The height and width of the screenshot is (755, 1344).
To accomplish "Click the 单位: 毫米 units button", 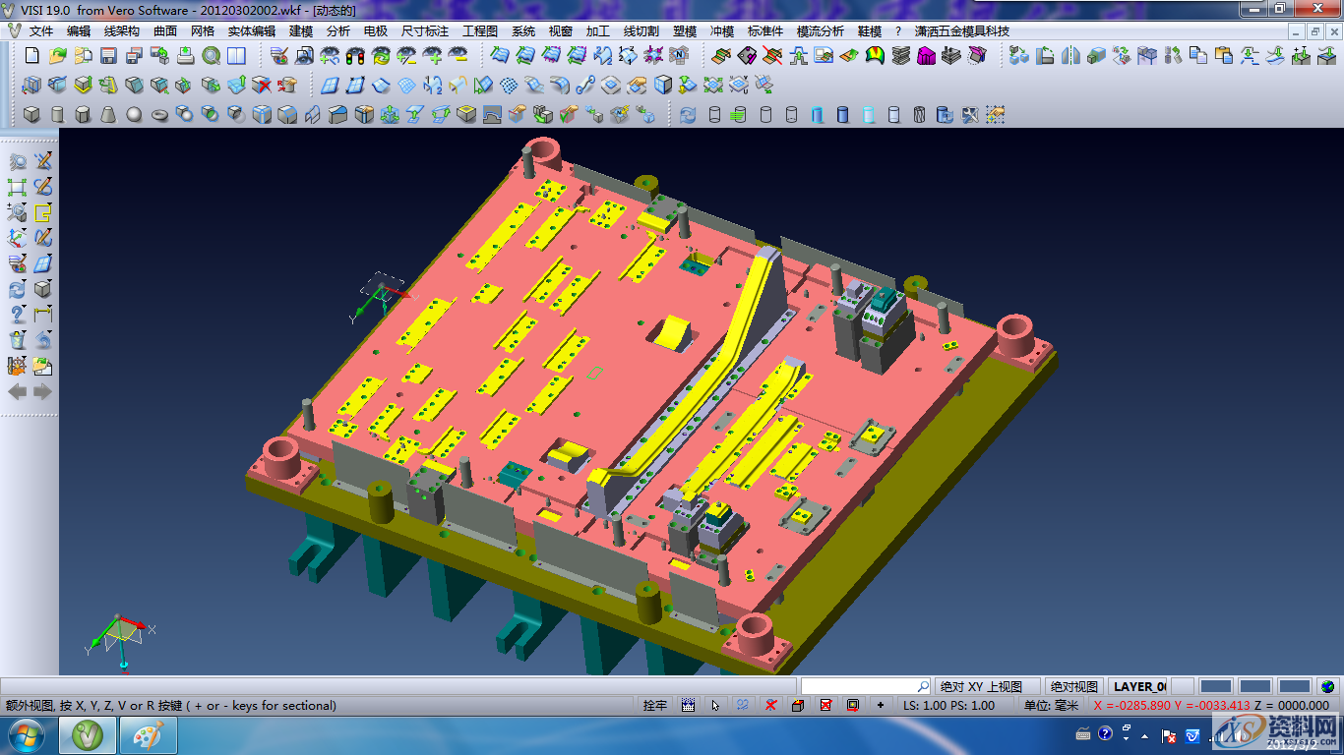I will [x=1051, y=705].
